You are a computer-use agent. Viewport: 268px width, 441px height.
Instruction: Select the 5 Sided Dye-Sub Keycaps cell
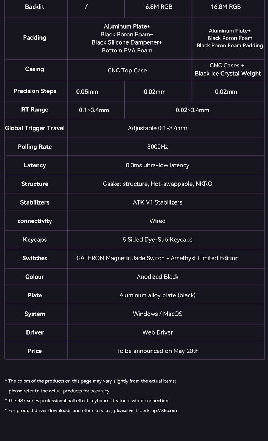(158, 240)
